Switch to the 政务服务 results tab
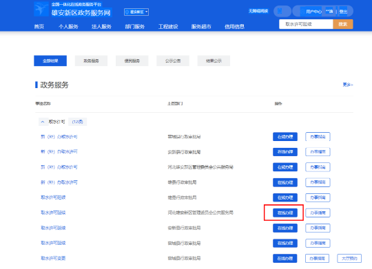 pos(91,61)
